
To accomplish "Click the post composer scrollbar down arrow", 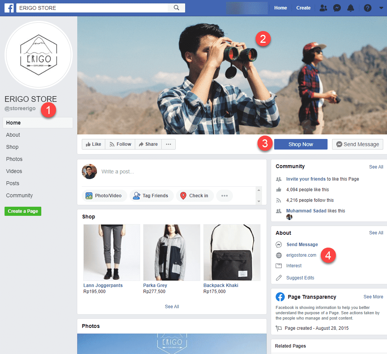I will click(x=259, y=201).
